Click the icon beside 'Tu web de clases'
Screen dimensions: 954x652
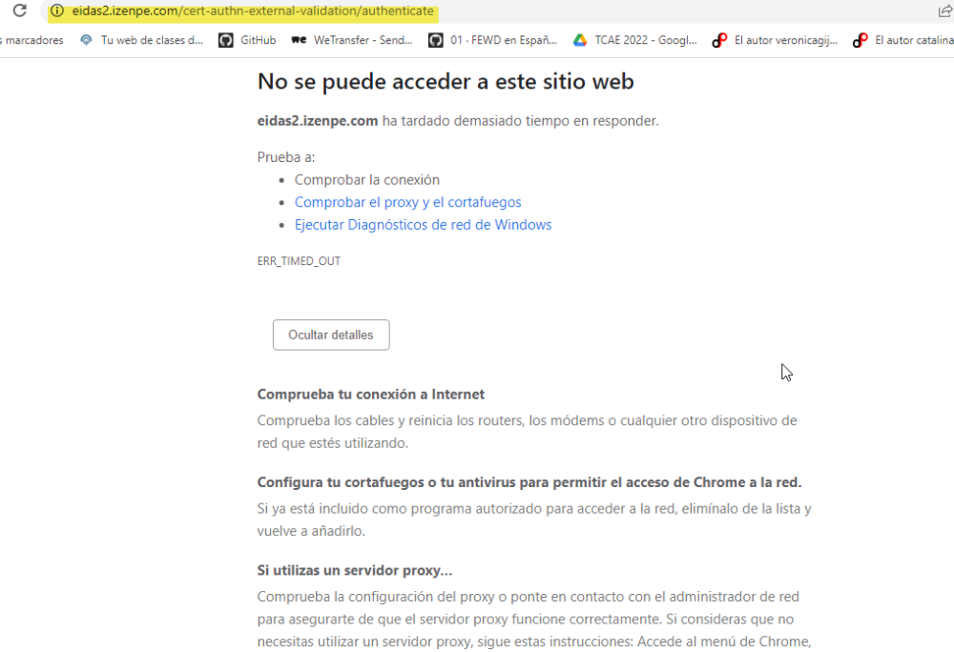[x=87, y=40]
